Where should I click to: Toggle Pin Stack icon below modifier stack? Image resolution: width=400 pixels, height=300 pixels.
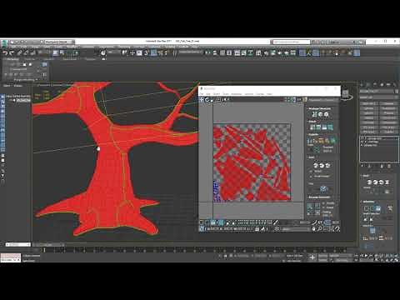tap(362, 166)
